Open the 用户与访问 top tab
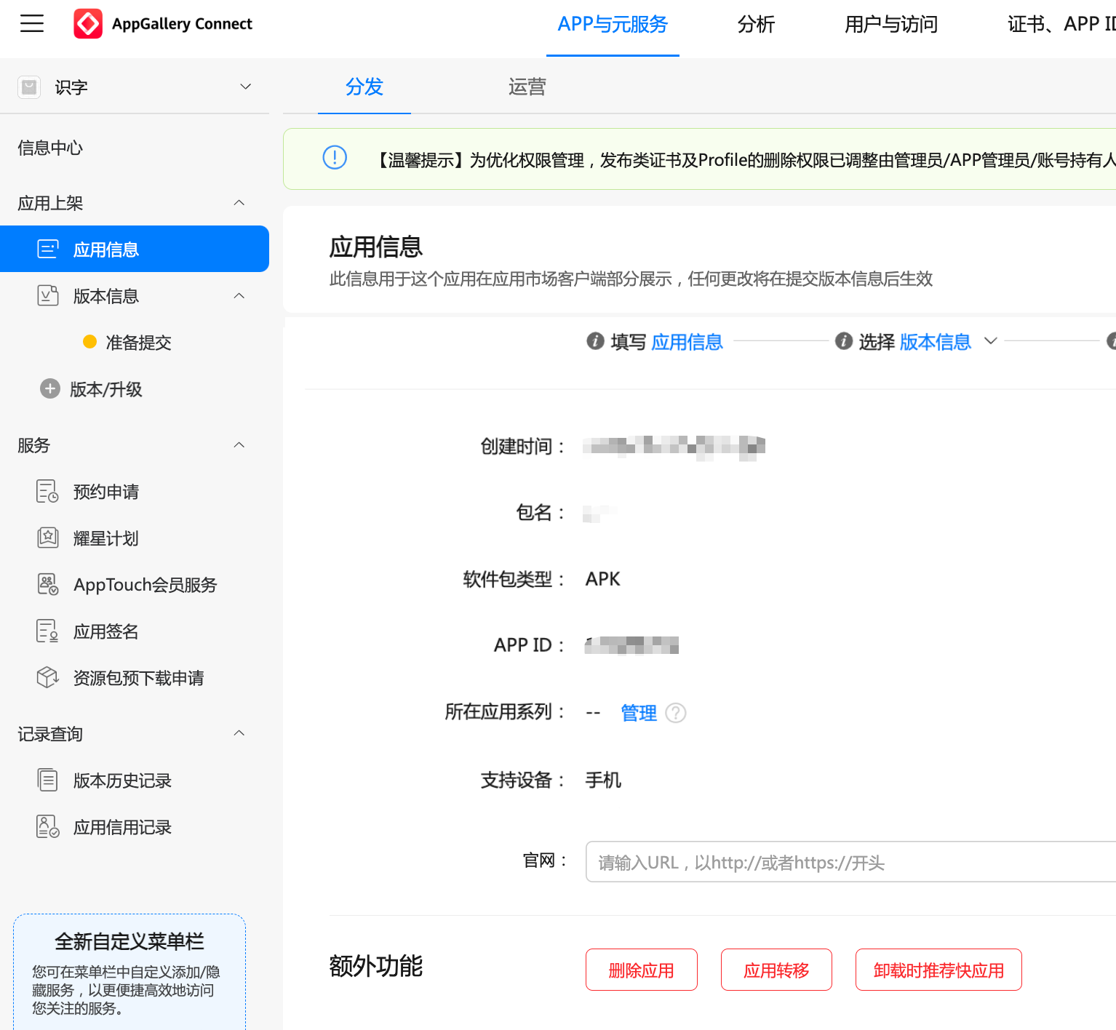Image resolution: width=1116 pixels, height=1030 pixels. (x=891, y=25)
